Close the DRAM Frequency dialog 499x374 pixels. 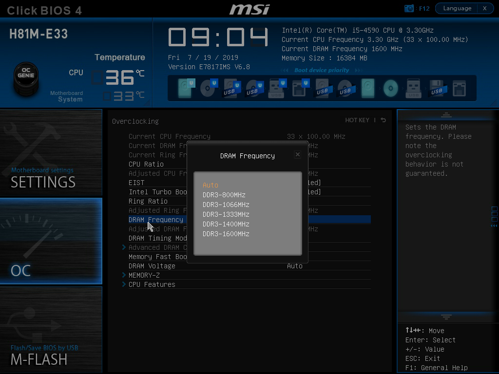pyautogui.click(x=298, y=154)
